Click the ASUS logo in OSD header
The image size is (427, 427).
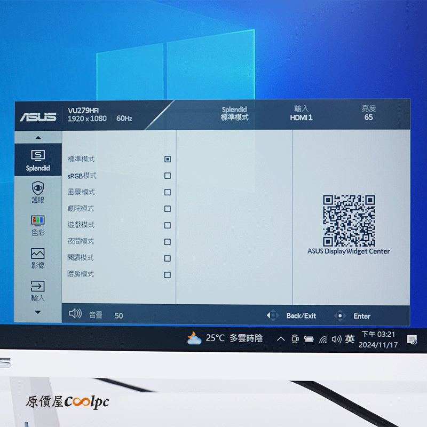coord(38,117)
